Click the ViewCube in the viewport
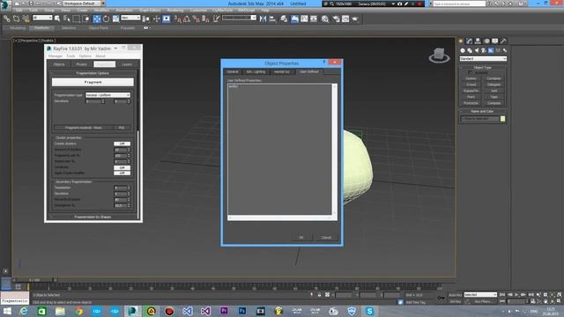The height and width of the screenshot is (317, 564). pos(439,55)
